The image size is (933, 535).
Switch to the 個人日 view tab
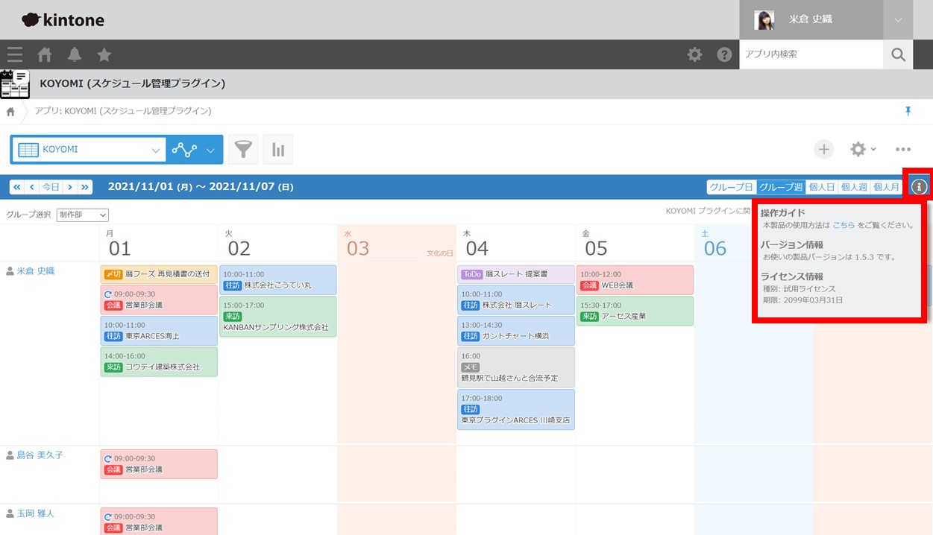[822, 187]
